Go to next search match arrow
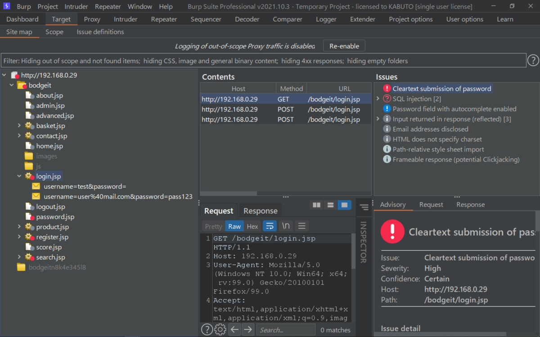 (248, 329)
